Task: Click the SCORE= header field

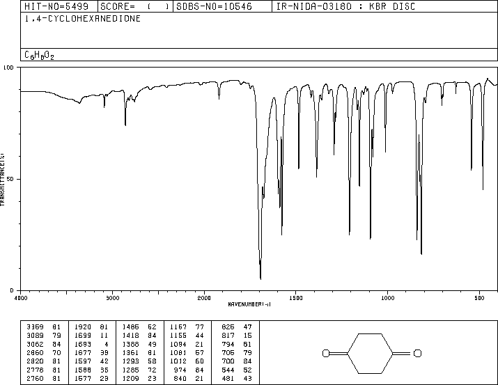Action: click(135, 6)
